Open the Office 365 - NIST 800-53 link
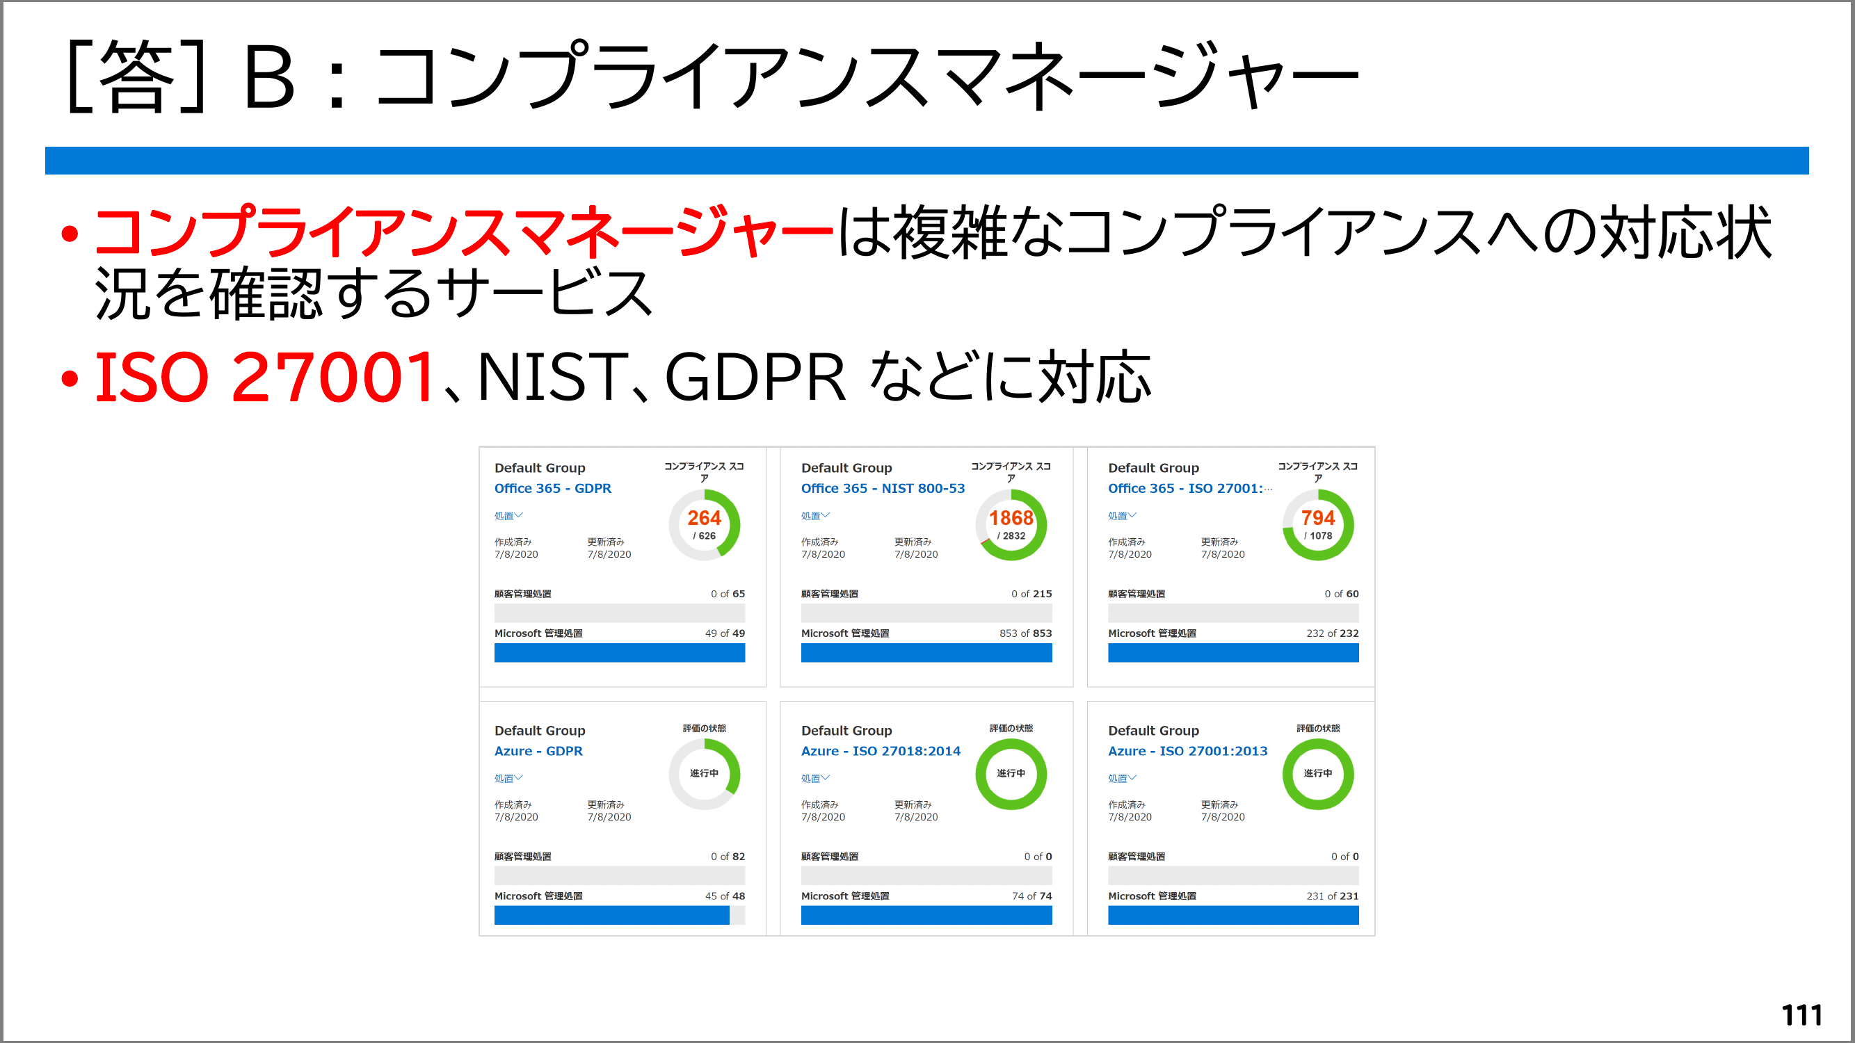 tap(882, 488)
